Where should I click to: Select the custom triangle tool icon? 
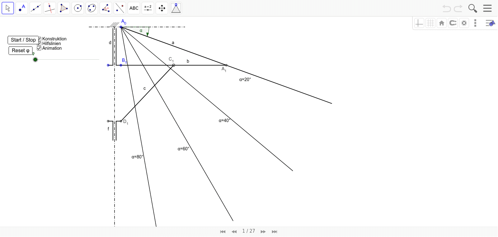176,8
